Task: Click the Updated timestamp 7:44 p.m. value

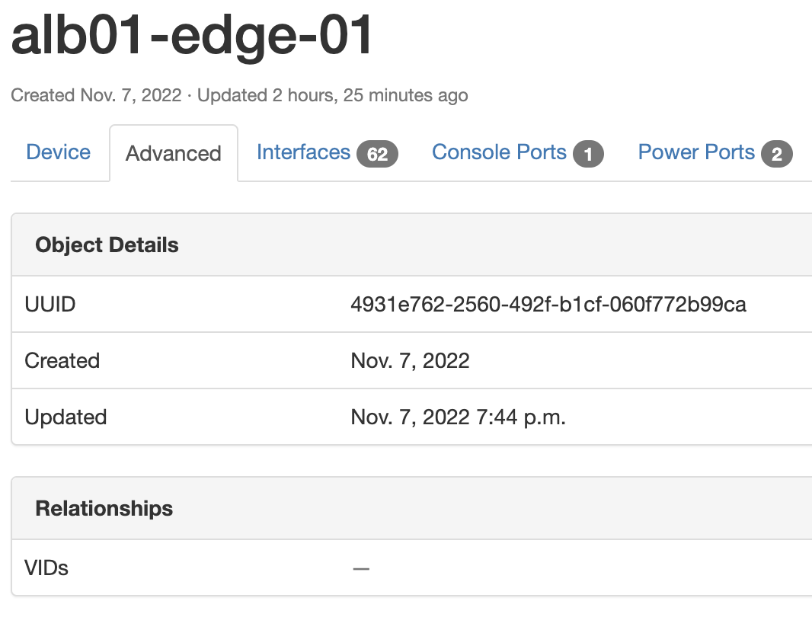Action: point(458,417)
